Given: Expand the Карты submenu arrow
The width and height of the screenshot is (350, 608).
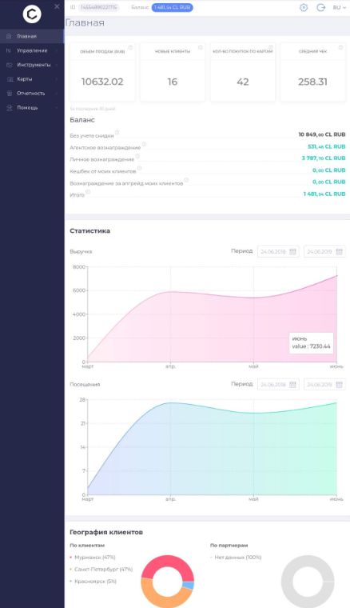Looking at the screenshot, I should pyautogui.click(x=57, y=79).
